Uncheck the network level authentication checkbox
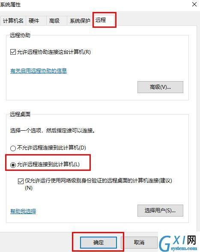This screenshot has width=200, height=252. (21, 181)
